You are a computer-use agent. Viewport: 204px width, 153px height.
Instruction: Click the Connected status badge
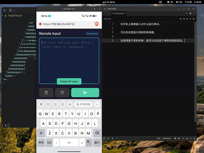pyautogui.click(x=92, y=33)
